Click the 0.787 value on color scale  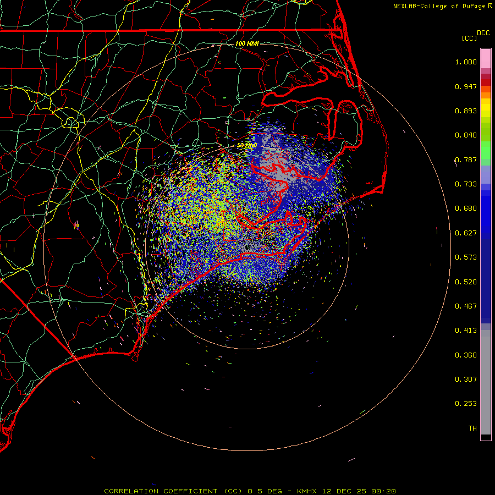pyautogui.click(x=466, y=159)
